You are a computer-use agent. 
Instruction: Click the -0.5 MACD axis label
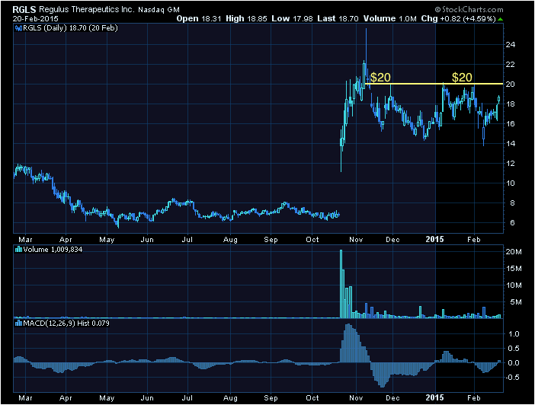tap(512, 378)
